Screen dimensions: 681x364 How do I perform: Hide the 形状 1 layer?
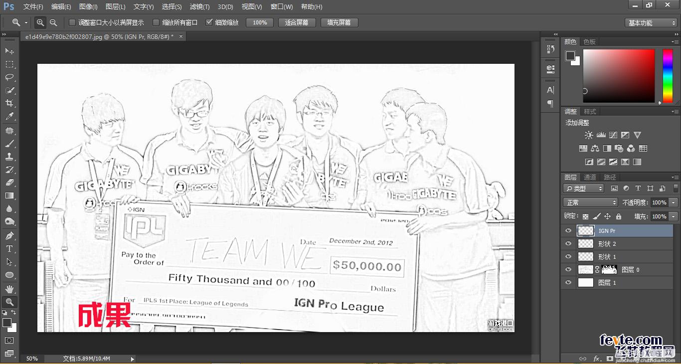pos(568,257)
